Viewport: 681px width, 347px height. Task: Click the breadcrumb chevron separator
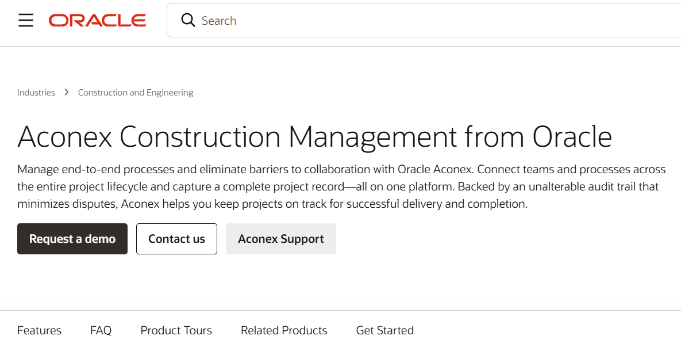coord(67,92)
